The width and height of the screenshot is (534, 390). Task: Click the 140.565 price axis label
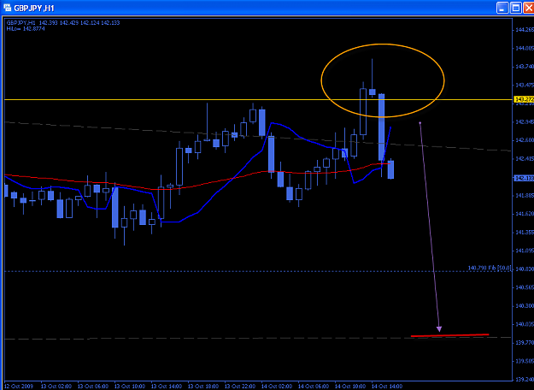(525, 287)
